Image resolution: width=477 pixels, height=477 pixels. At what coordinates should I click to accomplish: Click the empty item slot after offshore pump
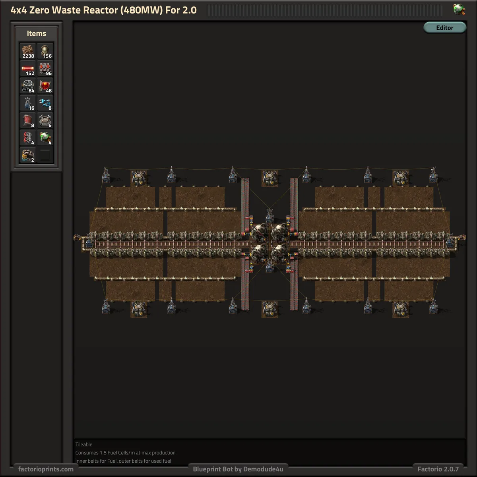click(45, 155)
